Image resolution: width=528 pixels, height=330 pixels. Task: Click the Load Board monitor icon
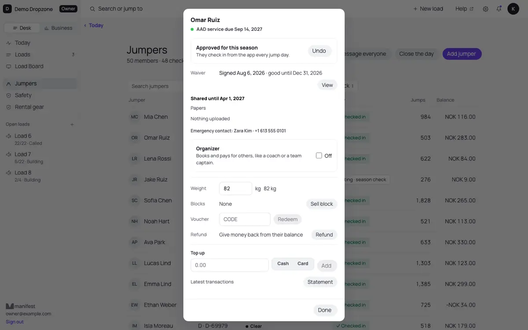[x=8, y=66]
